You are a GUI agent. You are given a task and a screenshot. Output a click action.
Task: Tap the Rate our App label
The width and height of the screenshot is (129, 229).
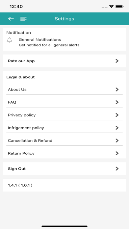pyautogui.click(x=21, y=61)
